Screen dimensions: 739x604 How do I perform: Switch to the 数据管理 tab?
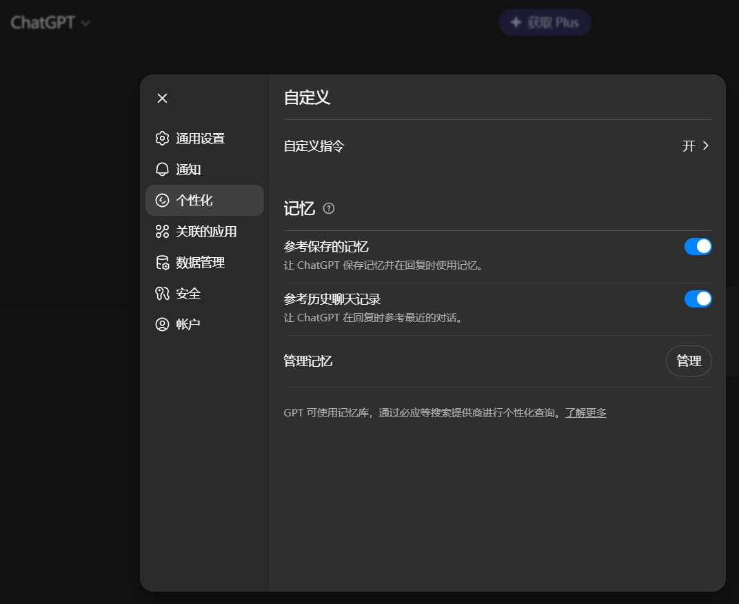(205, 263)
